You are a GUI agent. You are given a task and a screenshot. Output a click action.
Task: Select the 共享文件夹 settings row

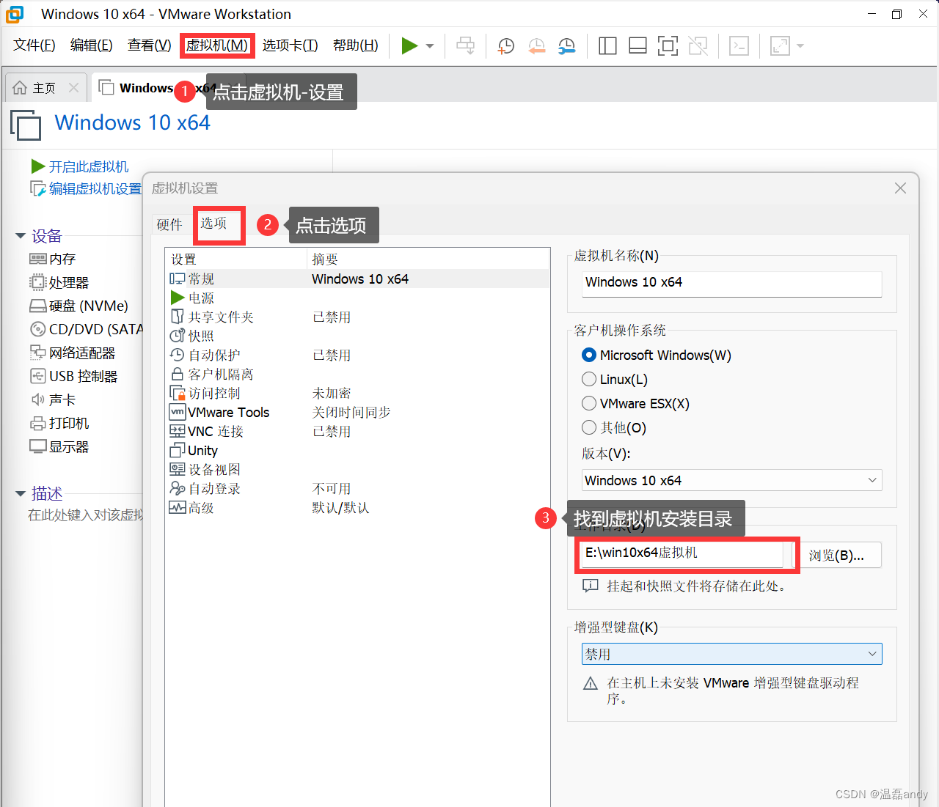click(x=357, y=317)
